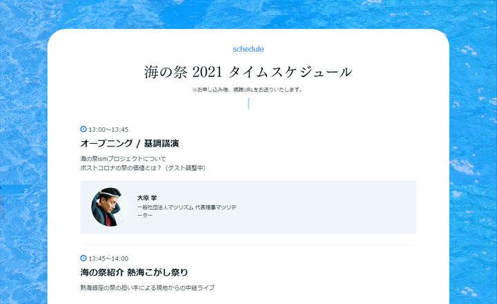
Task: Click the speaker name 大原 学
Action: [x=147, y=198]
